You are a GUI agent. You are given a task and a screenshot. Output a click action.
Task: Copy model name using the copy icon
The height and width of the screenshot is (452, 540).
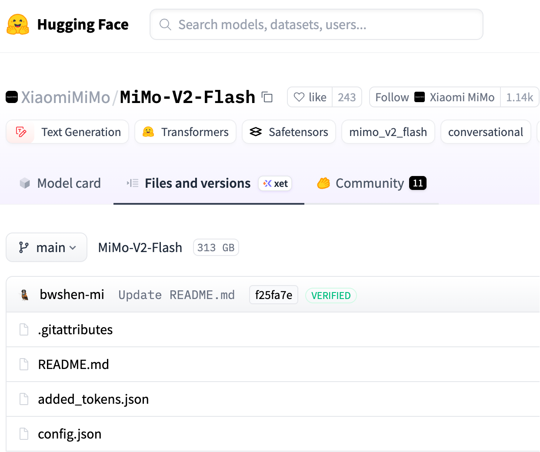click(267, 97)
